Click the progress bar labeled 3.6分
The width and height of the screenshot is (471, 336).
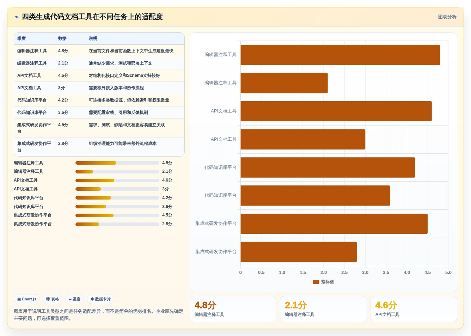point(117,207)
